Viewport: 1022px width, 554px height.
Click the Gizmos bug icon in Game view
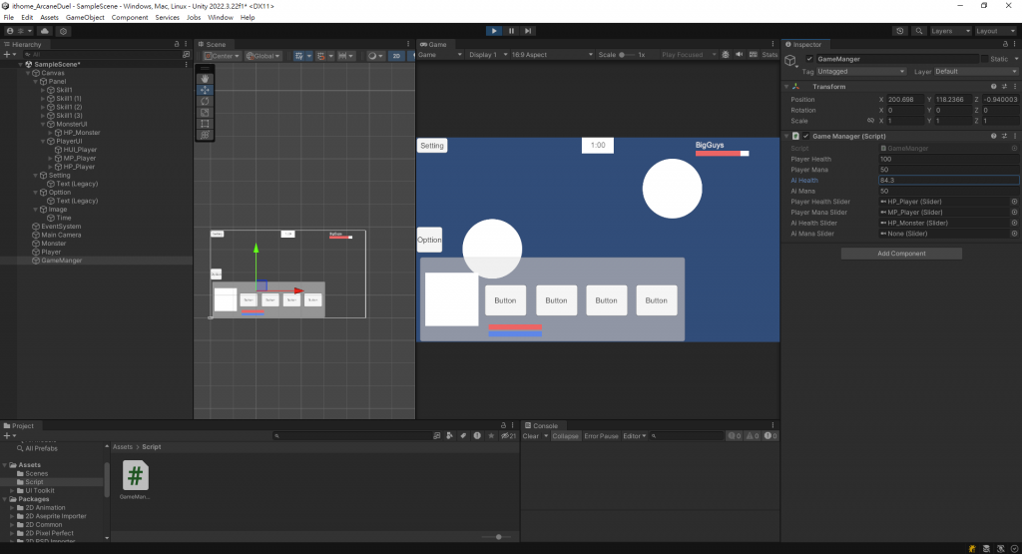726,55
